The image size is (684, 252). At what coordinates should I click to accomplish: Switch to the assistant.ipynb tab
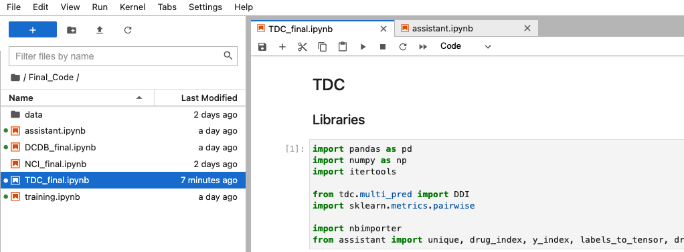[466, 28]
